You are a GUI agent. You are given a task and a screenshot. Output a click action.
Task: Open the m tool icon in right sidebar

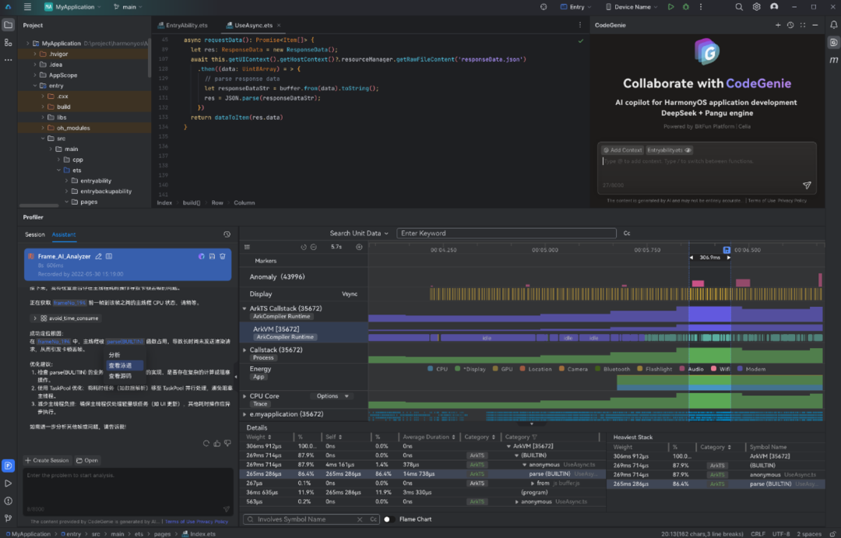tap(833, 60)
